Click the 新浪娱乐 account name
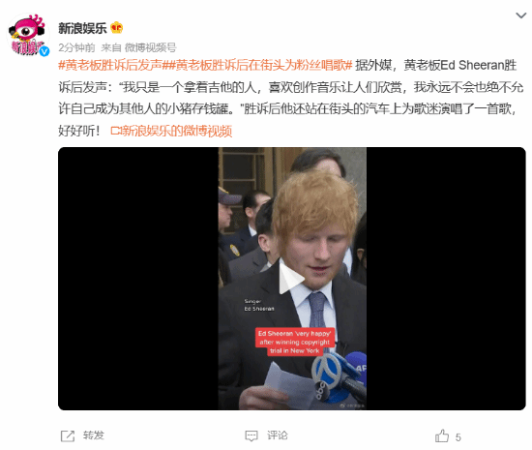Image resolution: width=532 pixels, height=450 pixels. point(82,28)
